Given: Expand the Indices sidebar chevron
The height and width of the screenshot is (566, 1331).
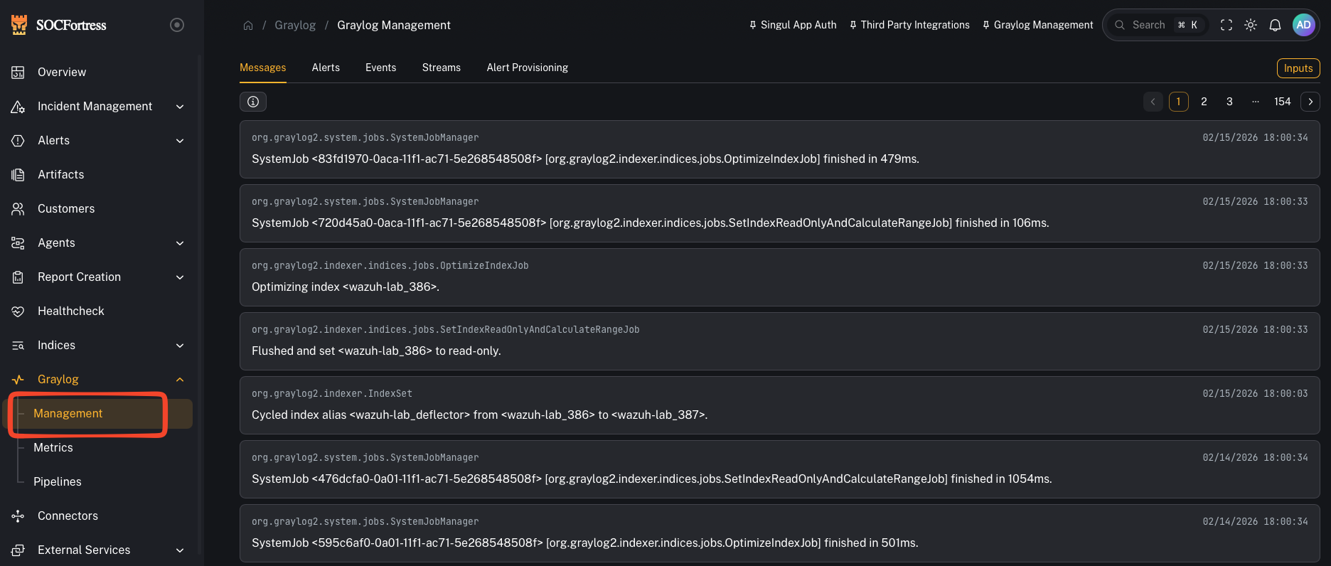Looking at the screenshot, I should click(x=180, y=345).
